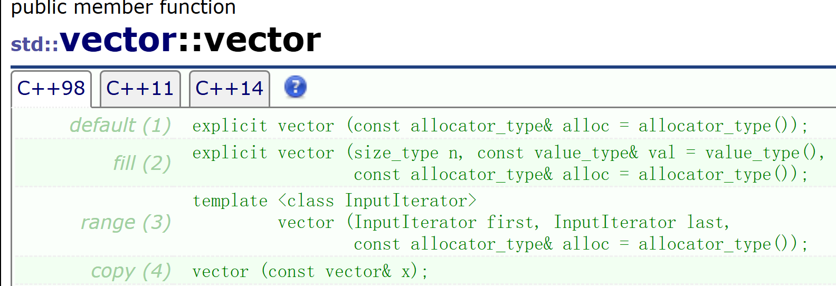
Task: Select the C++14 tab
Action: pos(230,89)
